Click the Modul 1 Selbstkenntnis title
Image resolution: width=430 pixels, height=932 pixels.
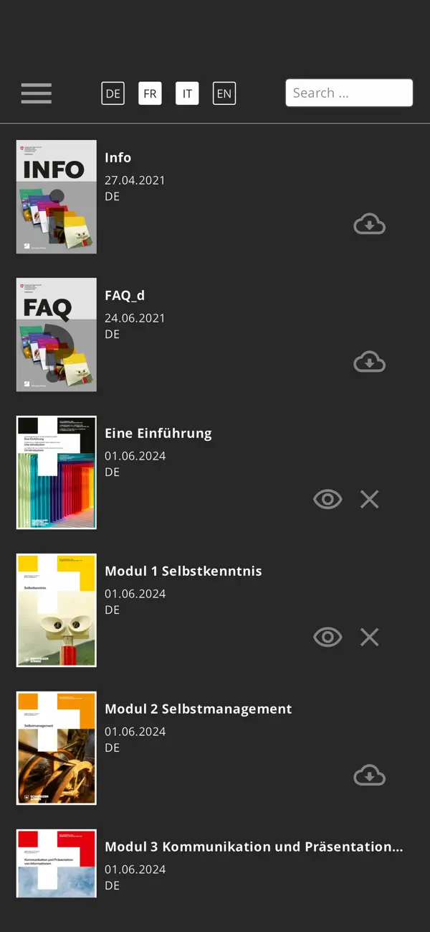(183, 571)
